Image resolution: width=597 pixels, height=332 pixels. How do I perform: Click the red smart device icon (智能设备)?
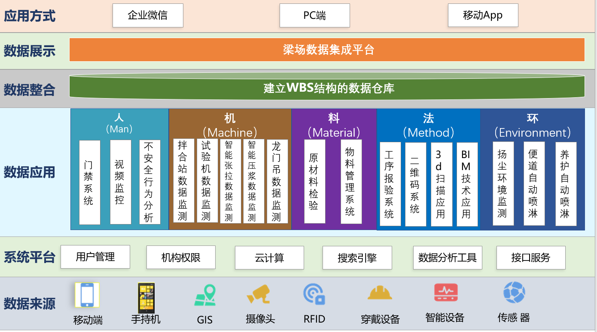click(x=445, y=293)
